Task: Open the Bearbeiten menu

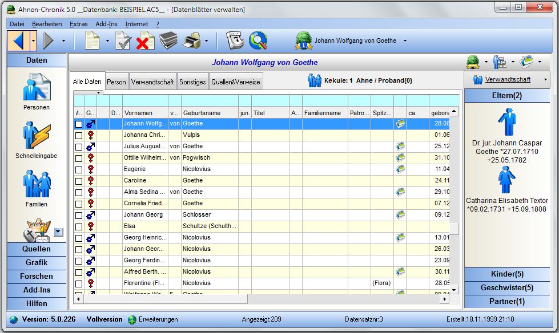Action: 47,24
